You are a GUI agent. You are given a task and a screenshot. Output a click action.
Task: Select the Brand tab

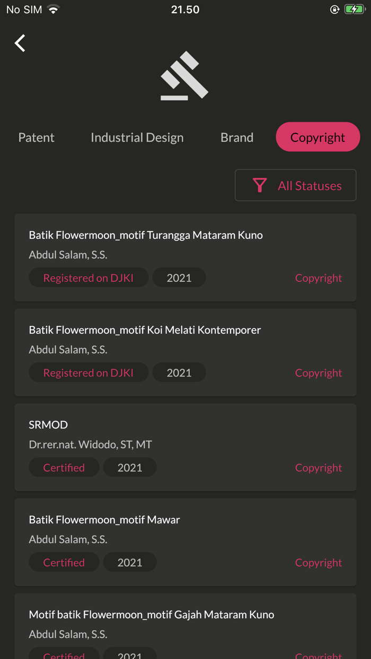tap(237, 137)
